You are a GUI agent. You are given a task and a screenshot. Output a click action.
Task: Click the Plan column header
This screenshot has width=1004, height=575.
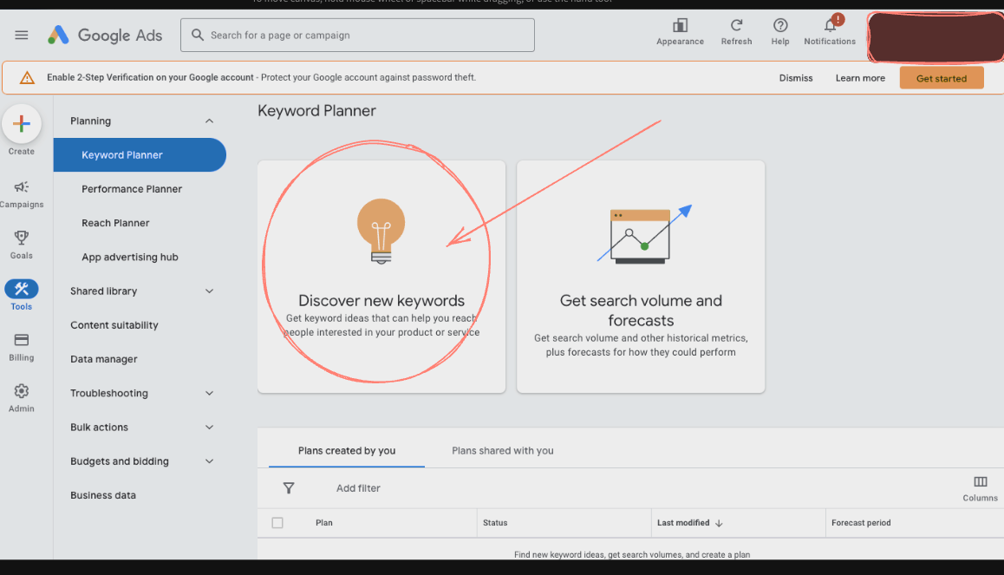click(x=324, y=522)
